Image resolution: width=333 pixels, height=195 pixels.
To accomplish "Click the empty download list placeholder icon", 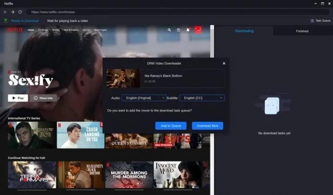I will (272, 106).
